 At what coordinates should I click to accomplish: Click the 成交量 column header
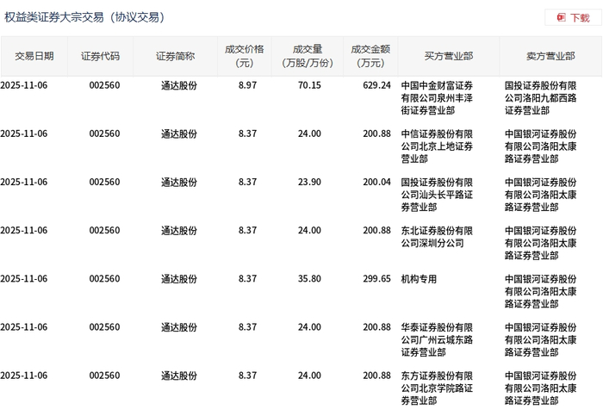pos(308,56)
